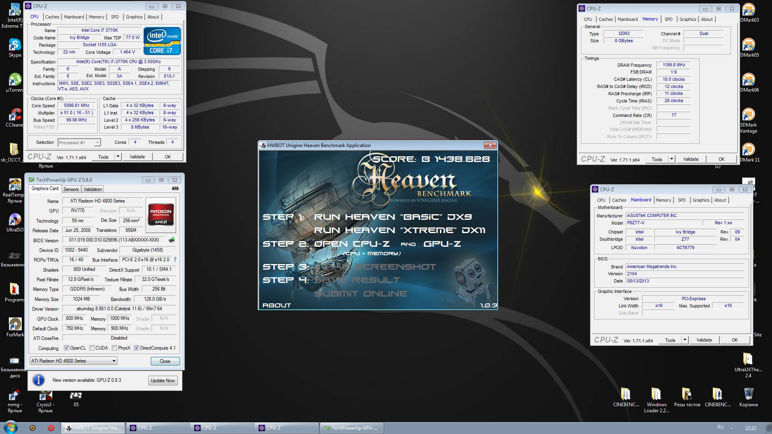
Task: Open 3DMark Vantage desktop shortcut
Action: tap(748, 121)
